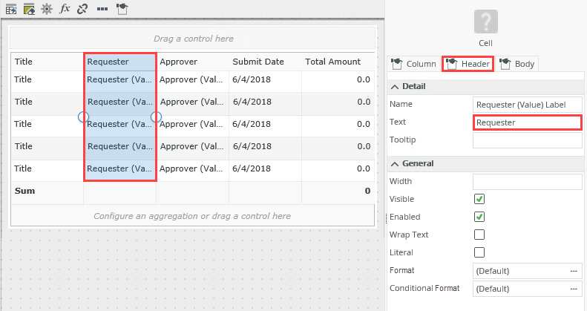This screenshot has width=587, height=311.
Task: Click the three-dots ellipsis toolbar icon
Action: point(102,9)
